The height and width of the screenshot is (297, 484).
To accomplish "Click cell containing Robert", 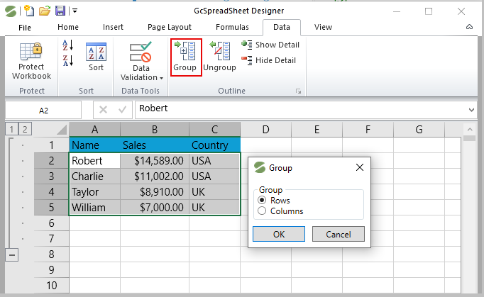I will [x=95, y=161].
